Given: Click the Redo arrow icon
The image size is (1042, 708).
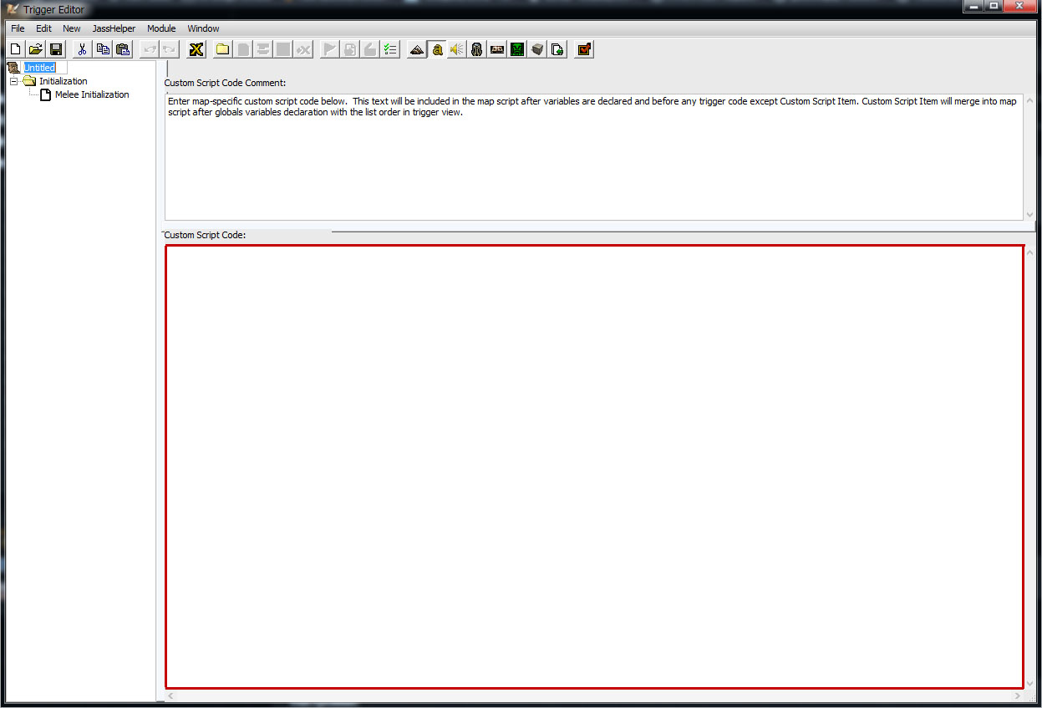Looking at the screenshot, I should pyautogui.click(x=169, y=49).
